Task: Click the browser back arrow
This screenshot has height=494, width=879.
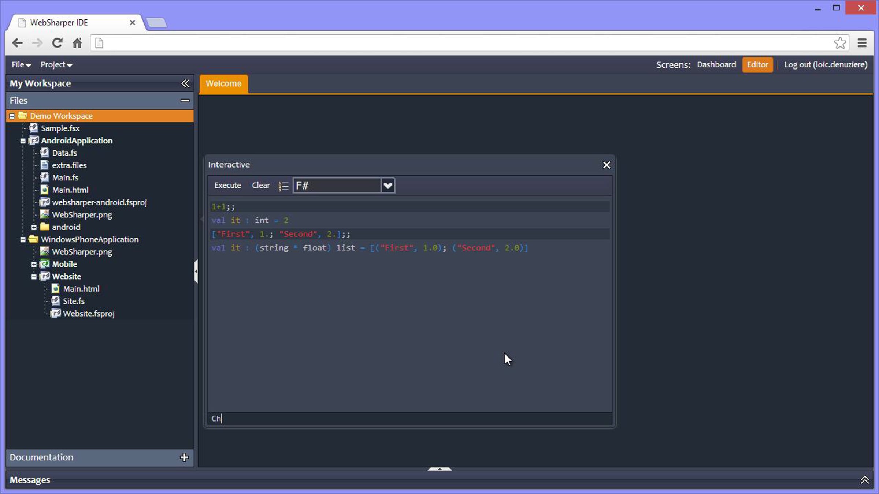Action: coord(17,43)
